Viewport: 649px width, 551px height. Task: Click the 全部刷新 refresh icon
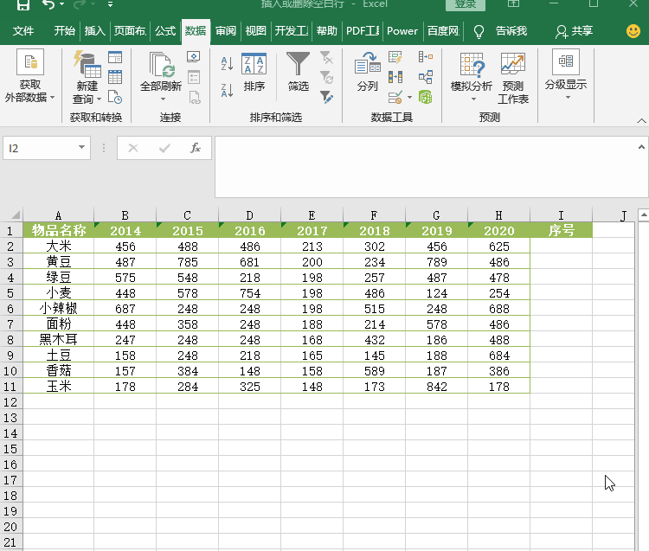point(161,67)
